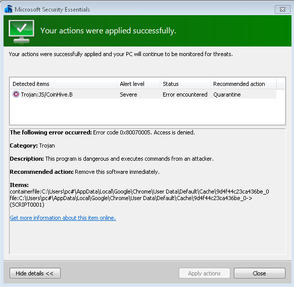Click the red error icon beside Trojan:JS/CoinHive.B
The height and width of the screenshot is (287, 294).
(x=16, y=94)
